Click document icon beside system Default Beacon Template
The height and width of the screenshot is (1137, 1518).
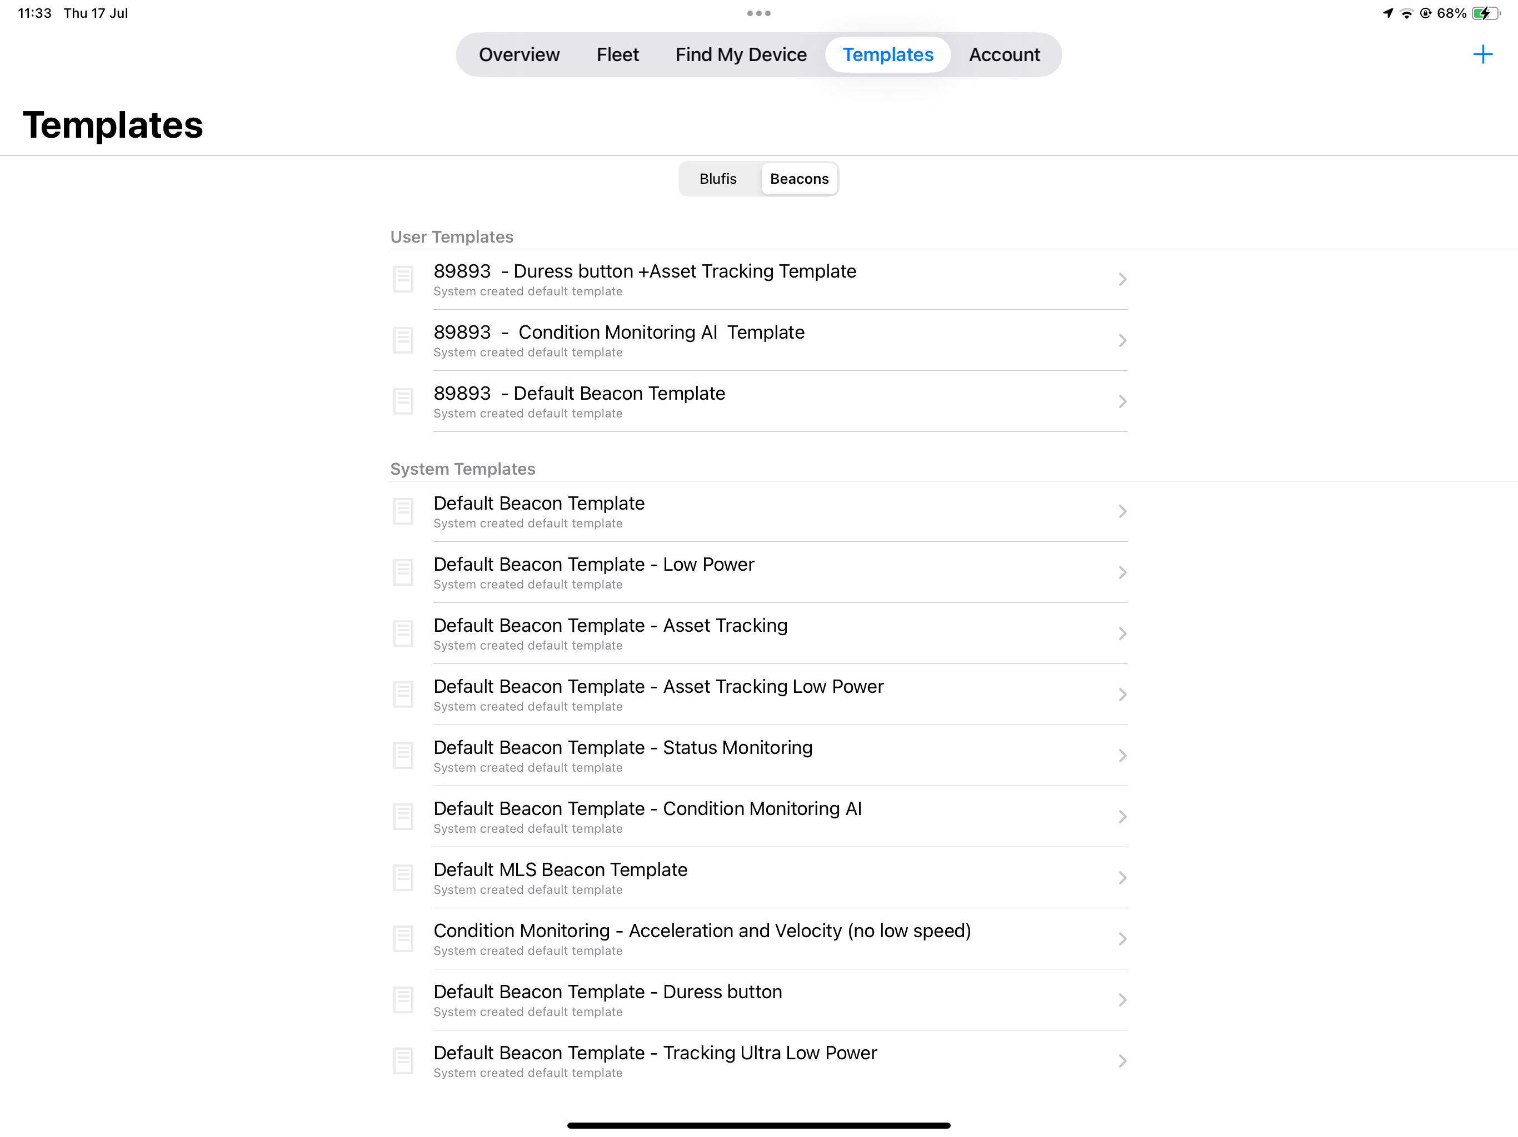pyautogui.click(x=403, y=511)
